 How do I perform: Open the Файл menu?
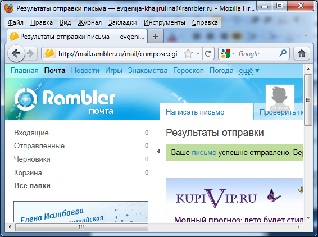[x=16, y=22]
